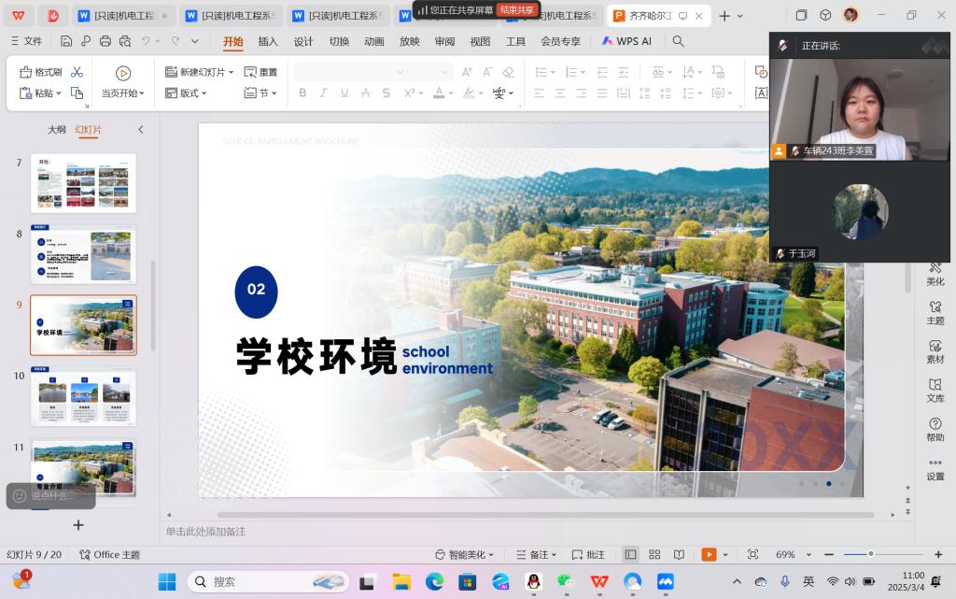This screenshot has height=599, width=956.
Task: Switch to slide sorter view
Action: click(x=654, y=554)
